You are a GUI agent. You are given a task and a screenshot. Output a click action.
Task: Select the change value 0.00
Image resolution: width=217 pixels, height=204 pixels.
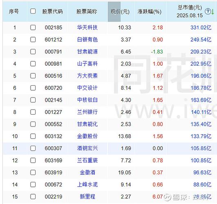click(x=158, y=148)
